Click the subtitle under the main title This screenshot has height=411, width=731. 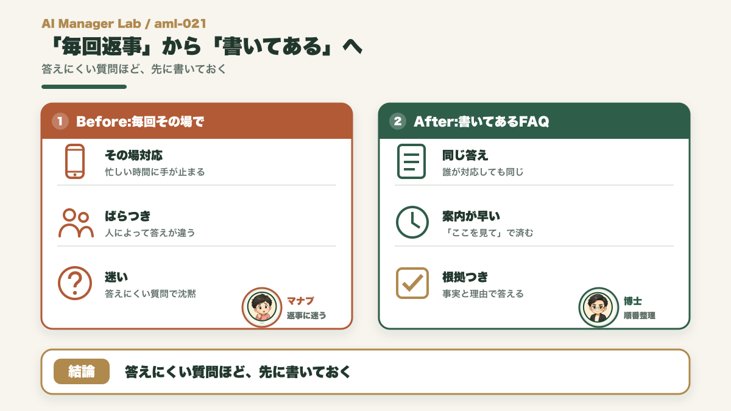tap(134, 69)
